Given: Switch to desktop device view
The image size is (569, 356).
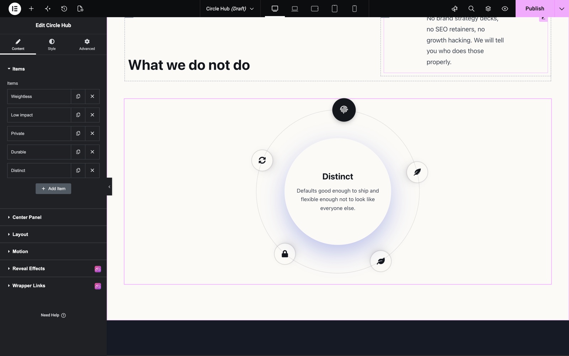Looking at the screenshot, I should (x=275, y=9).
